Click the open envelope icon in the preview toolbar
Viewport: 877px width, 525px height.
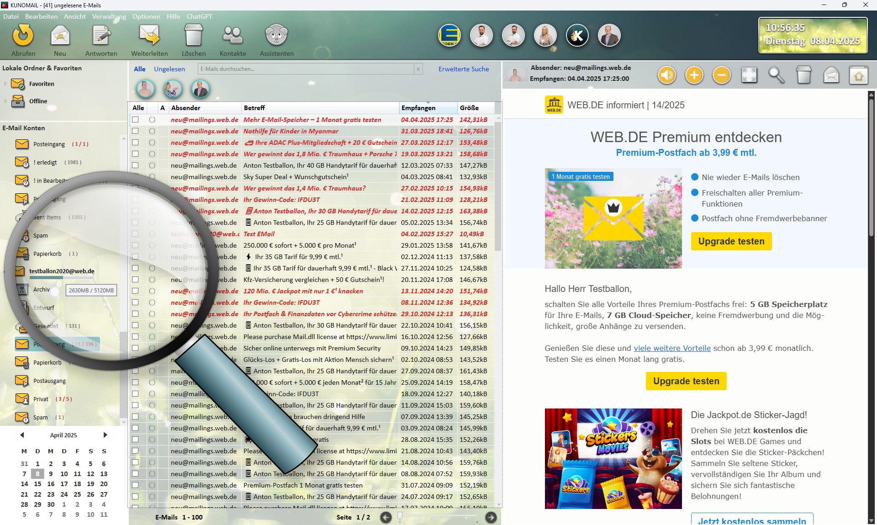point(831,75)
